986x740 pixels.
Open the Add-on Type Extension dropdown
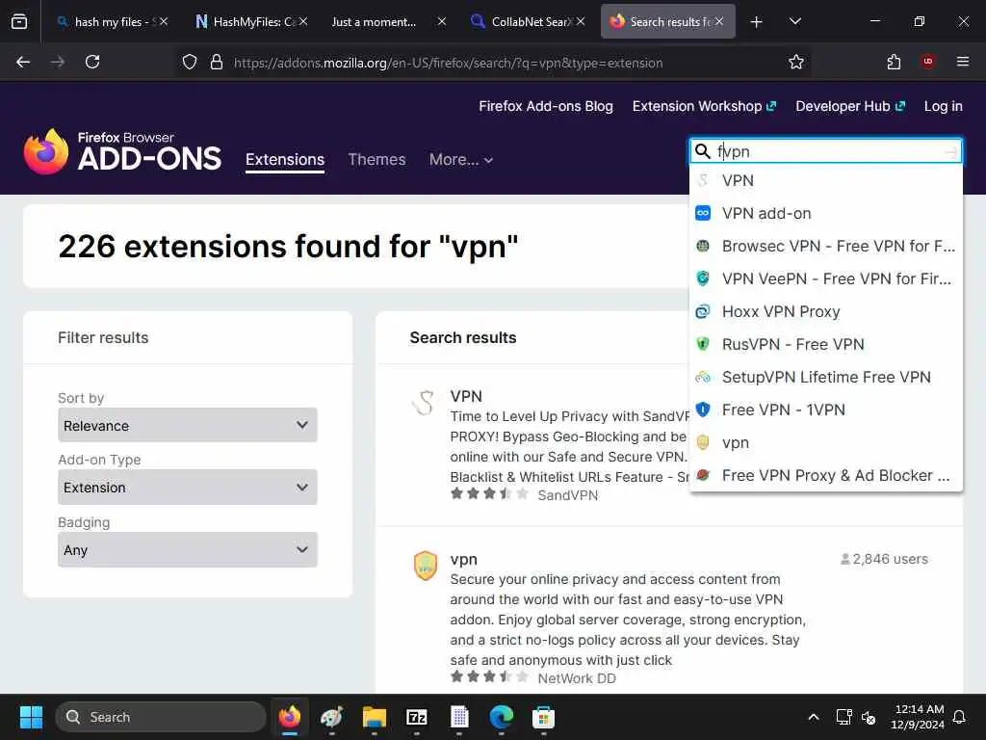pos(188,487)
